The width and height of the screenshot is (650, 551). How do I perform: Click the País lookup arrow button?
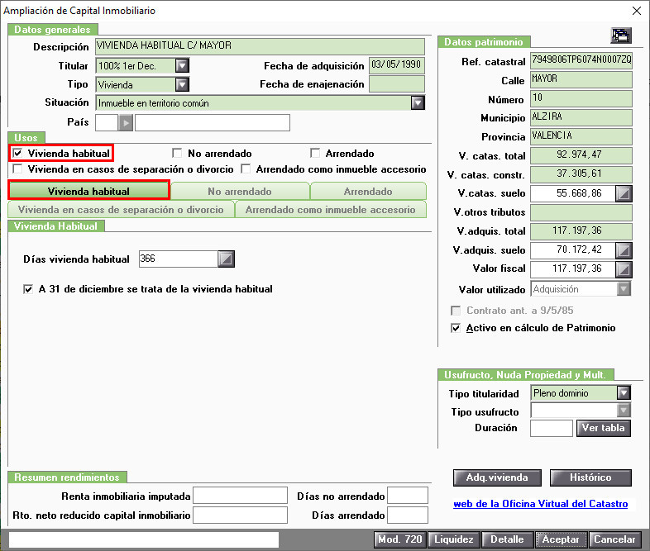[x=126, y=123]
